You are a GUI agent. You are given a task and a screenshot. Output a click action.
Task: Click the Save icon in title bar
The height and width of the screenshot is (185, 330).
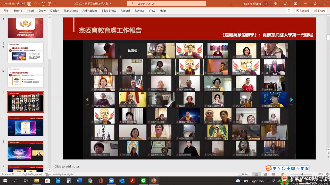[x=29, y=4]
